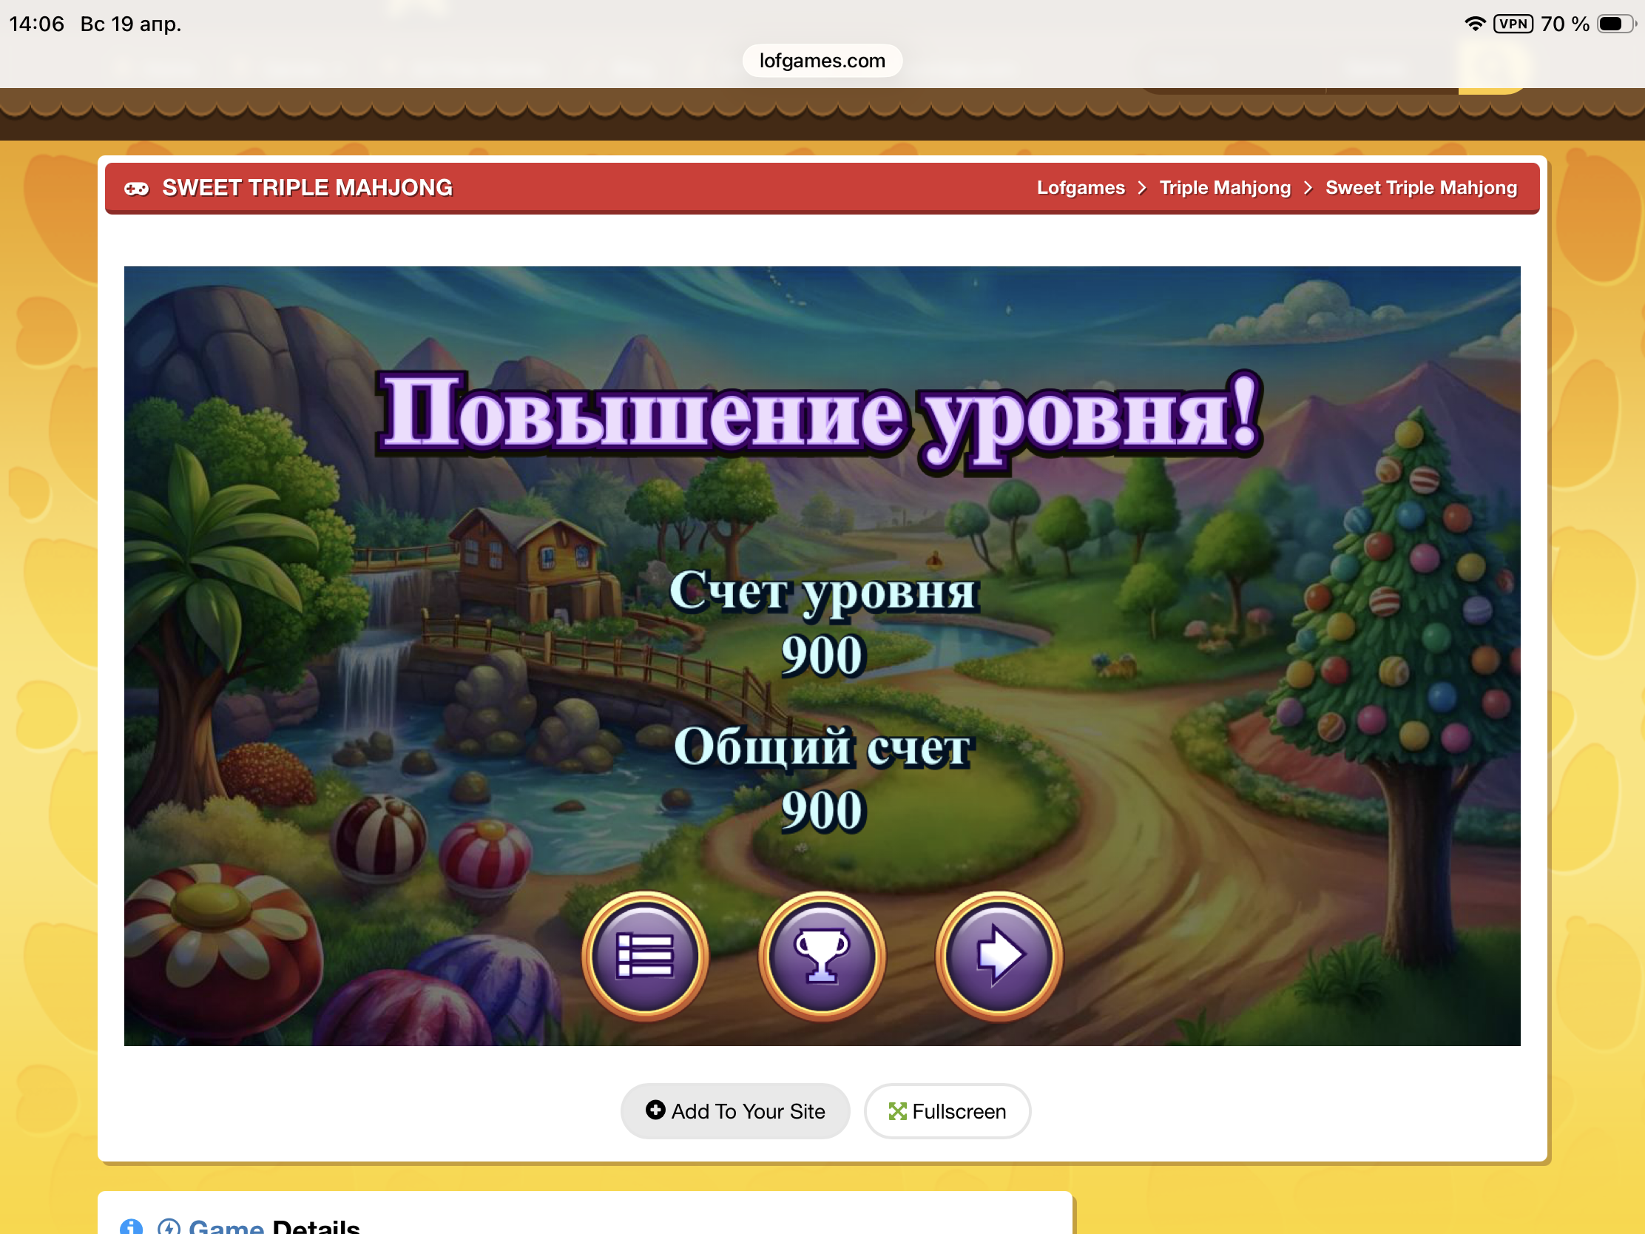The image size is (1645, 1234).
Task: Open the Sweet Triple Mahjong breadcrumb link
Action: point(1420,188)
